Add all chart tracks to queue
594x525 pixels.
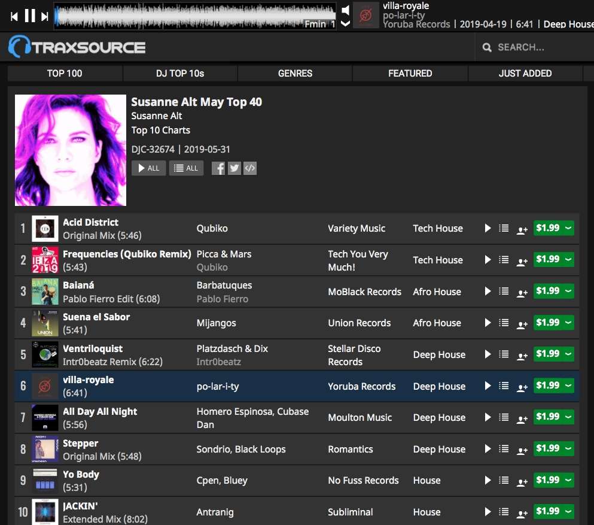186,168
